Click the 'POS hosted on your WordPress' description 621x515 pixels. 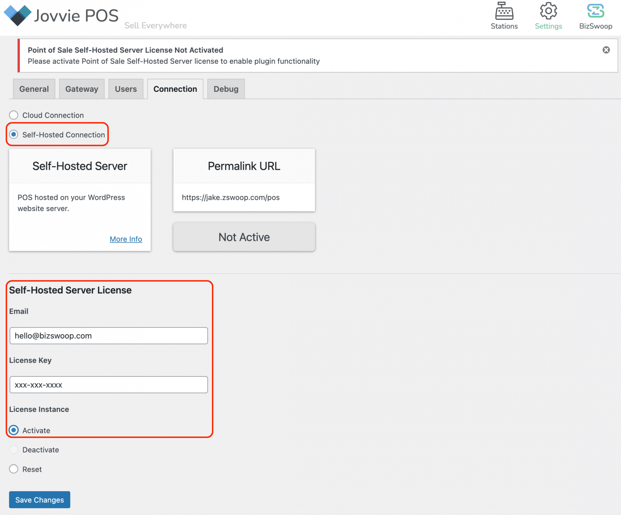click(x=71, y=203)
